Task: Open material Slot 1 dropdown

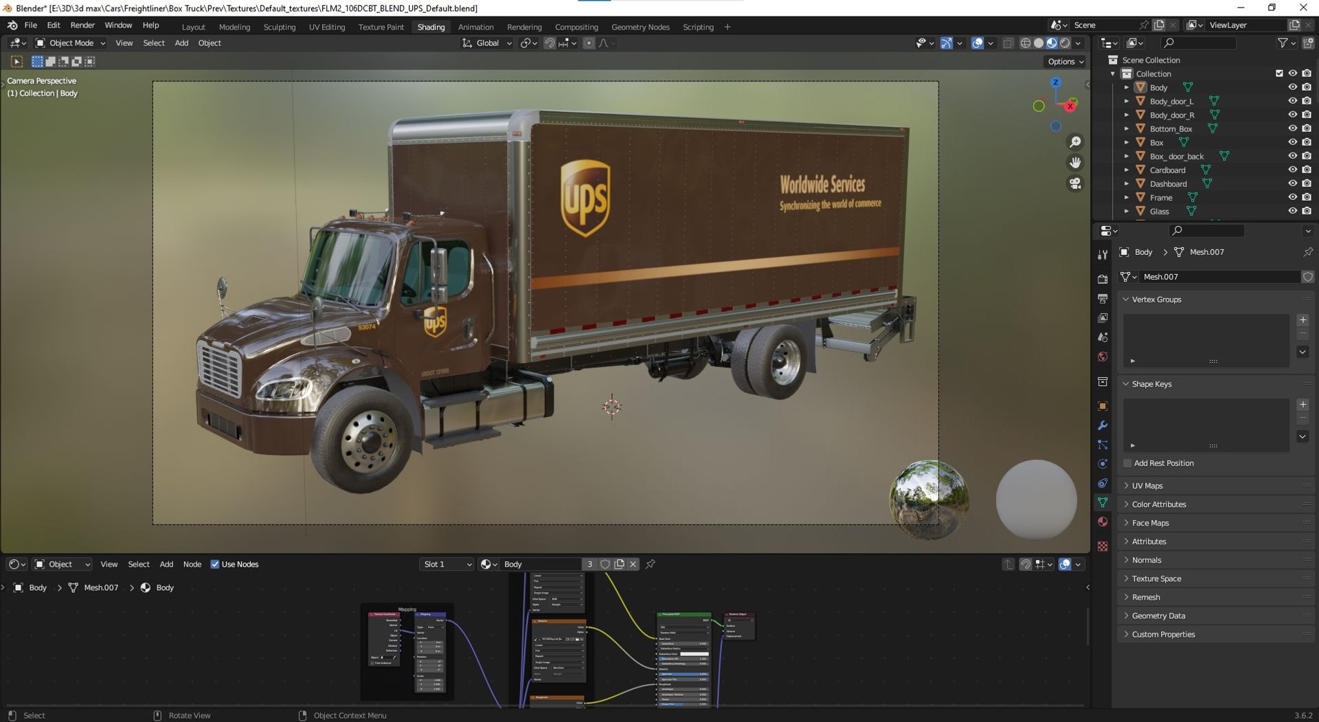Action: pyautogui.click(x=447, y=564)
